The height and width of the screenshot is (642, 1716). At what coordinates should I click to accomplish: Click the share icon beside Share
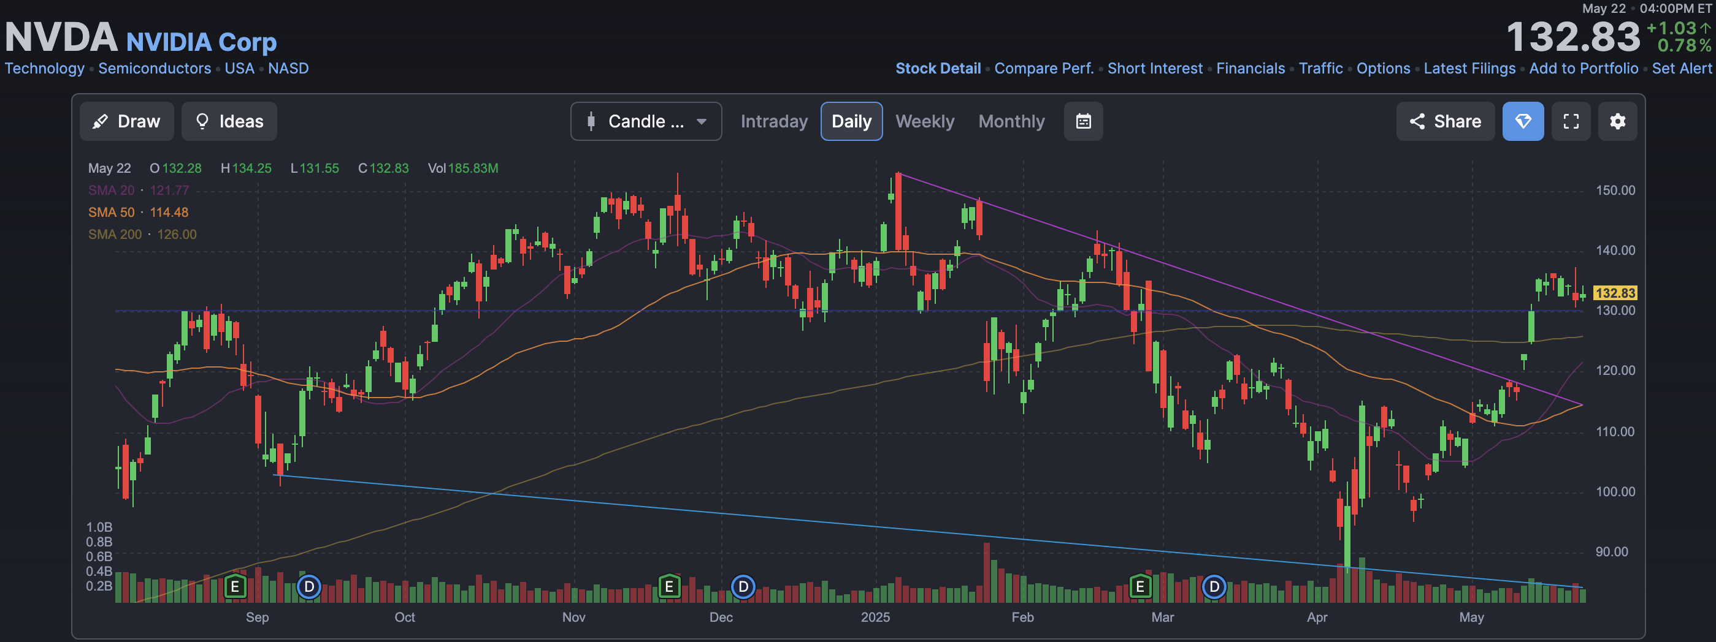click(x=1417, y=121)
